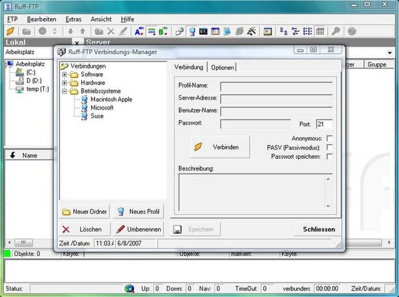The image size is (399, 297).
Task: Click the magic wand sparkle toolbar icon
Action: (252, 31)
